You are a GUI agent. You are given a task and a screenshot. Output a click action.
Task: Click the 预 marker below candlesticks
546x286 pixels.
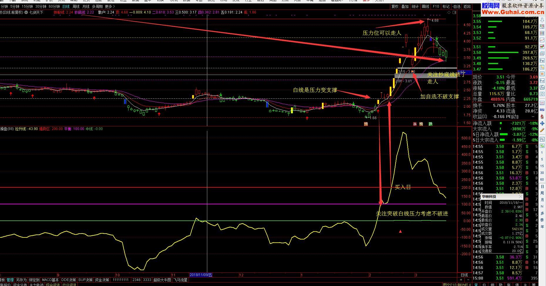coord(366,124)
